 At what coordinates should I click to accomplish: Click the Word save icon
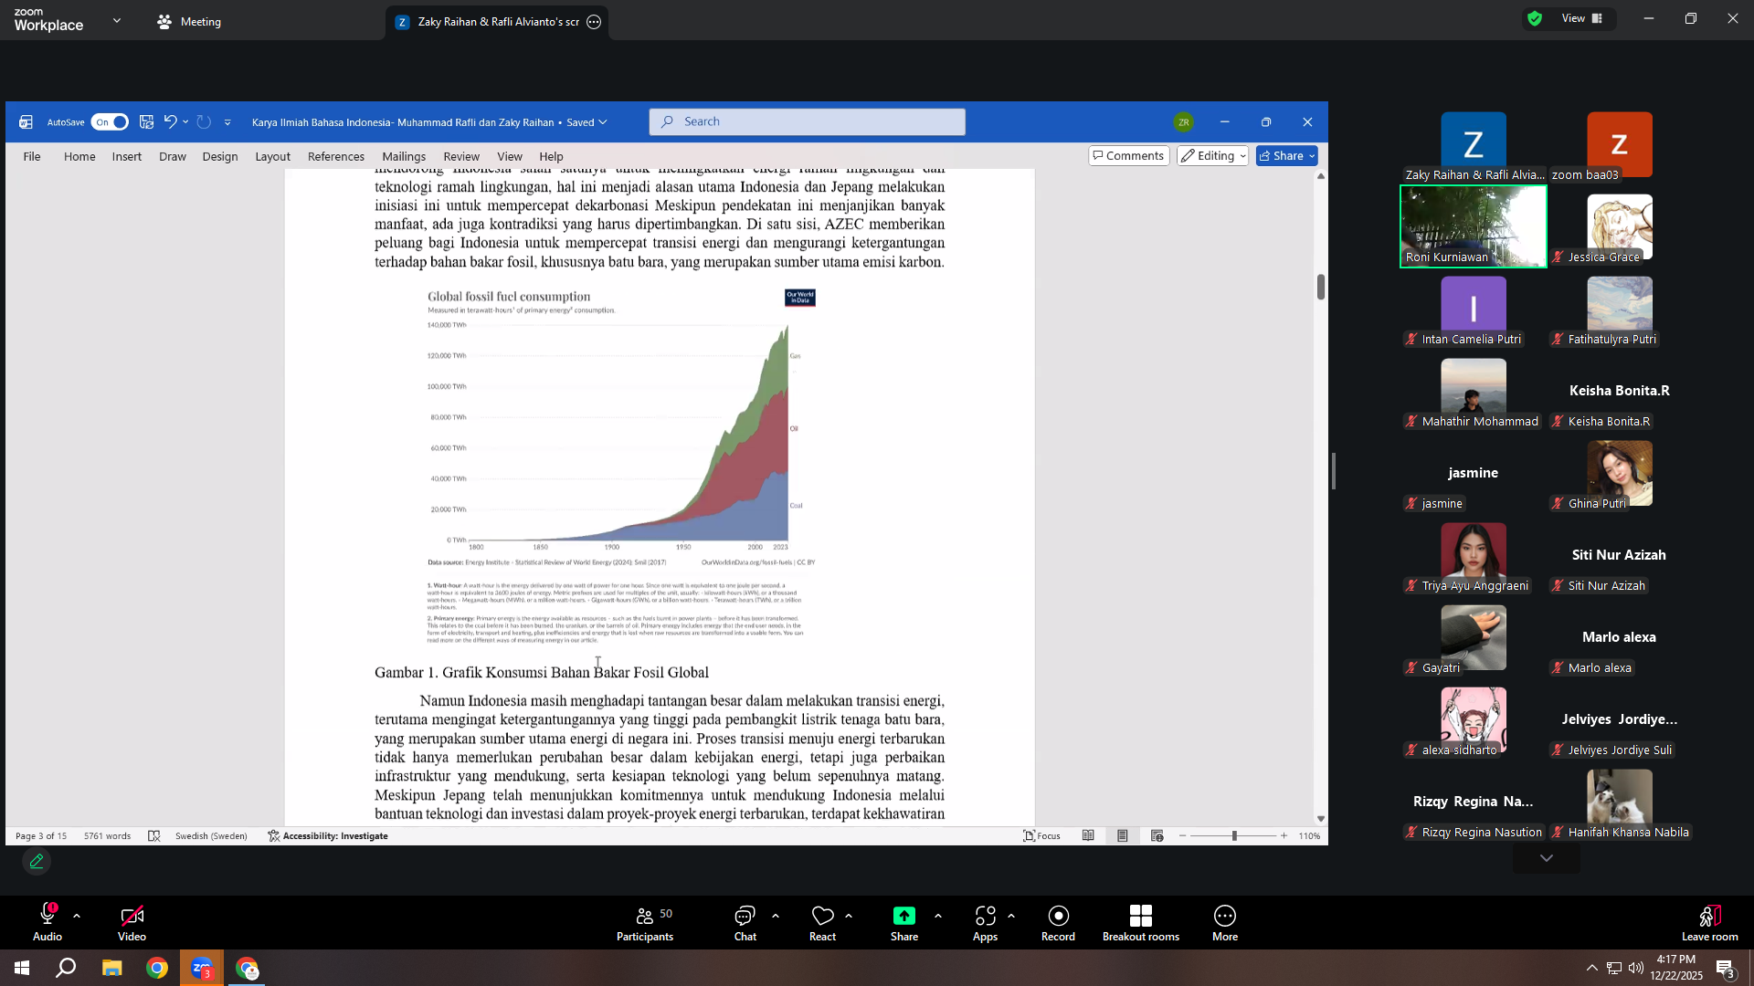click(x=146, y=122)
